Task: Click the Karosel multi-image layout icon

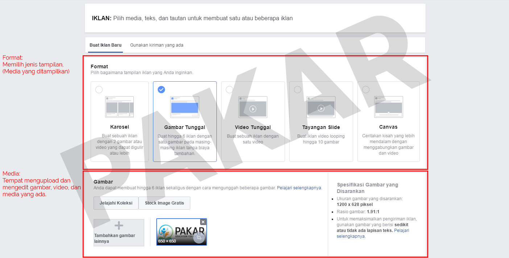Action: pos(120,107)
